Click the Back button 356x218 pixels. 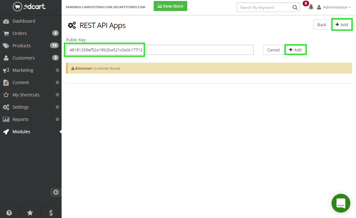(x=322, y=25)
